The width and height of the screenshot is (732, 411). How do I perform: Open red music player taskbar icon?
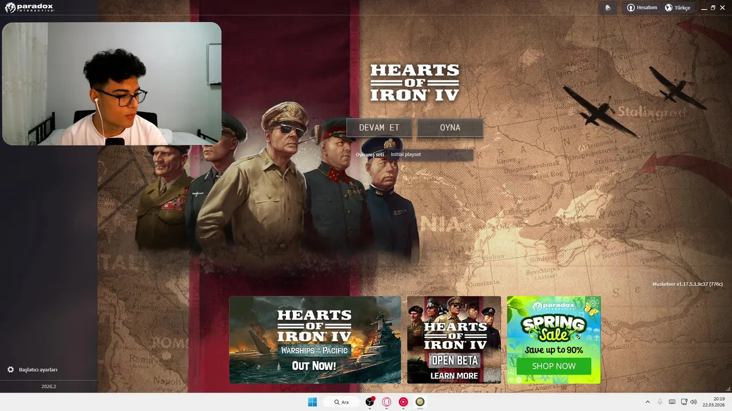(x=403, y=402)
